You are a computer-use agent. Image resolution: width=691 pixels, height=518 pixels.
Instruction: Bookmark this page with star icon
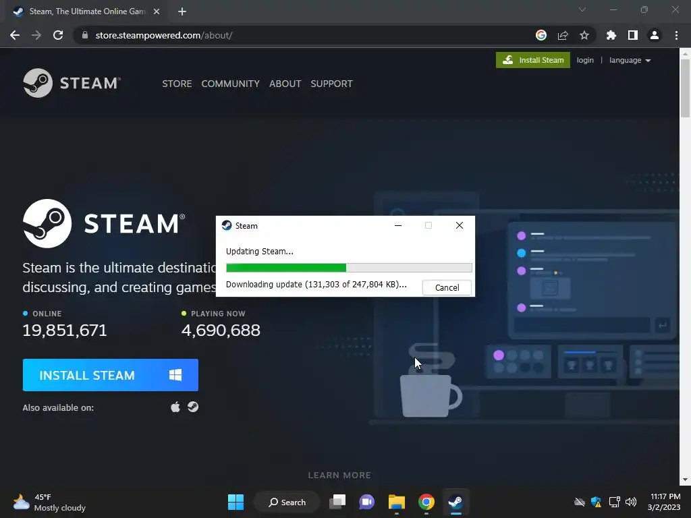tap(584, 35)
